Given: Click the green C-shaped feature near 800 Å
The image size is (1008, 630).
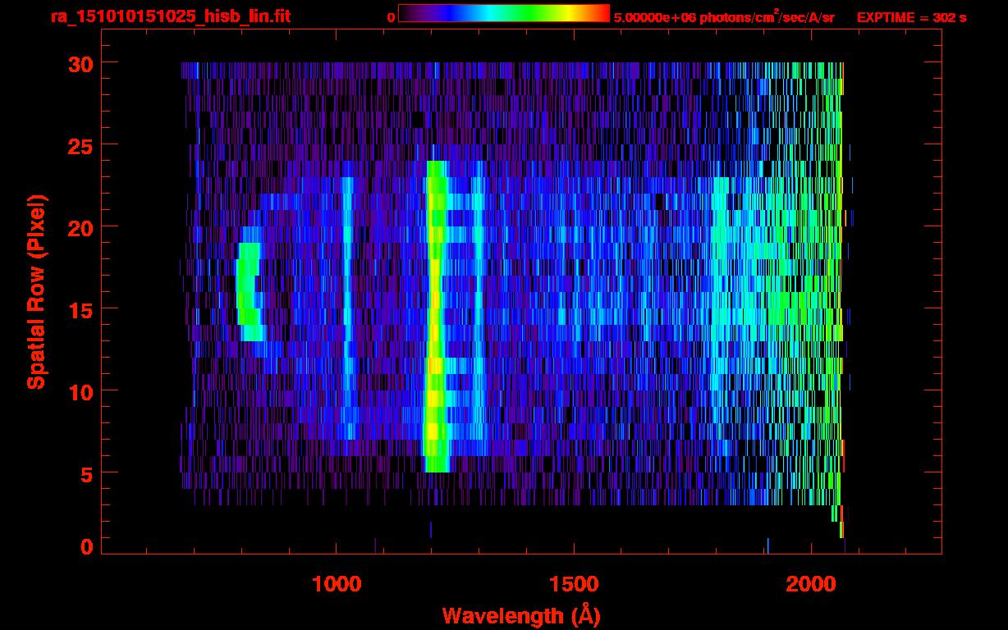Looking at the screenshot, I should [x=250, y=291].
